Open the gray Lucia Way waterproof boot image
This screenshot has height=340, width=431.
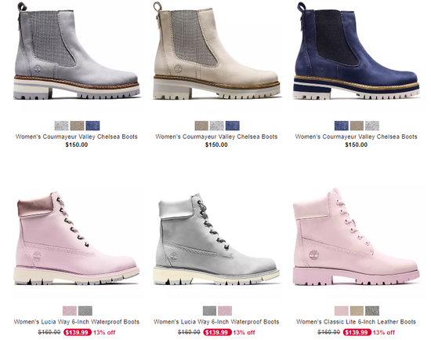(216, 239)
